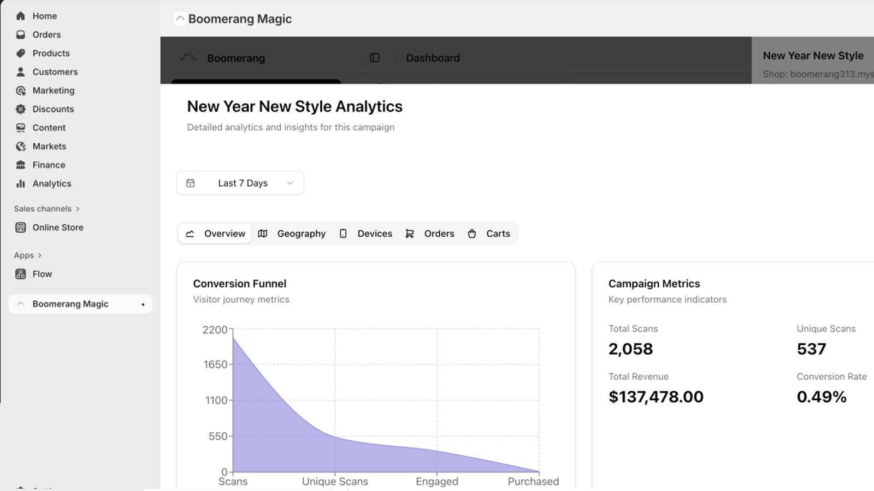Open the Last 7 Days date dropdown
This screenshot has height=491, width=874.
point(240,183)
